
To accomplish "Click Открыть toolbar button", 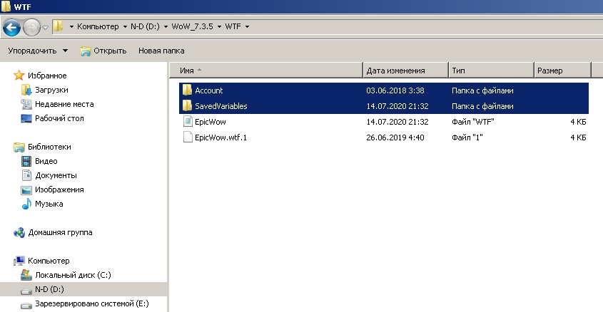I will (x=103, y=51).
